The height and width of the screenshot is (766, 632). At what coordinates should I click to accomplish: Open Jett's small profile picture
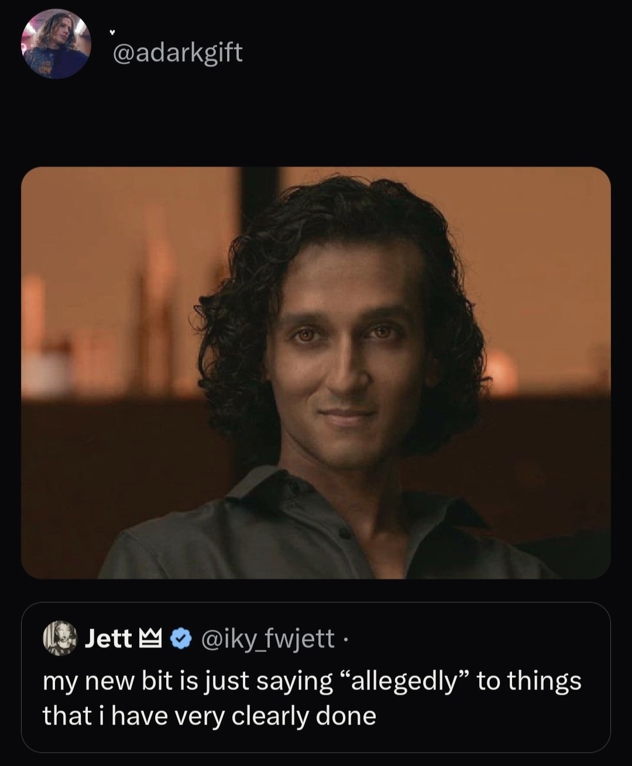pyautogui.click(x=60, y=640)
